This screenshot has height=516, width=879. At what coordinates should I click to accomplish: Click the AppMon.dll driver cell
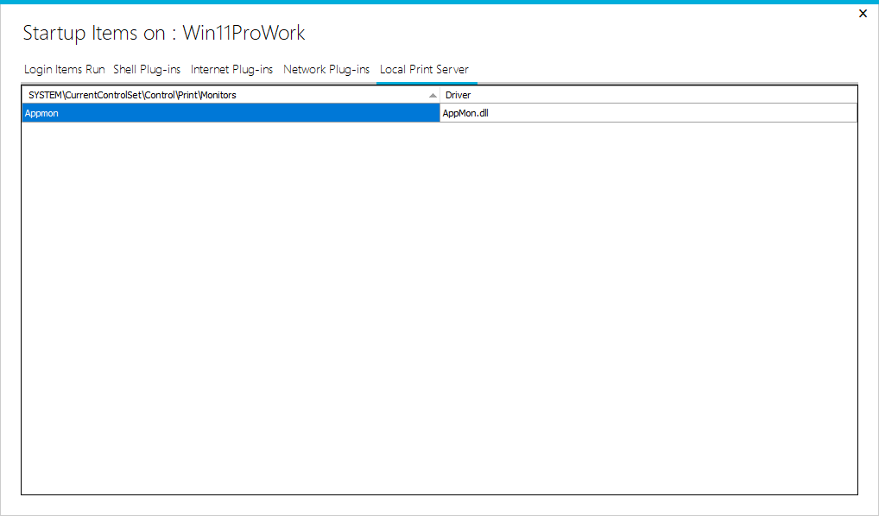pyautogui.click(x=648, y=113)
